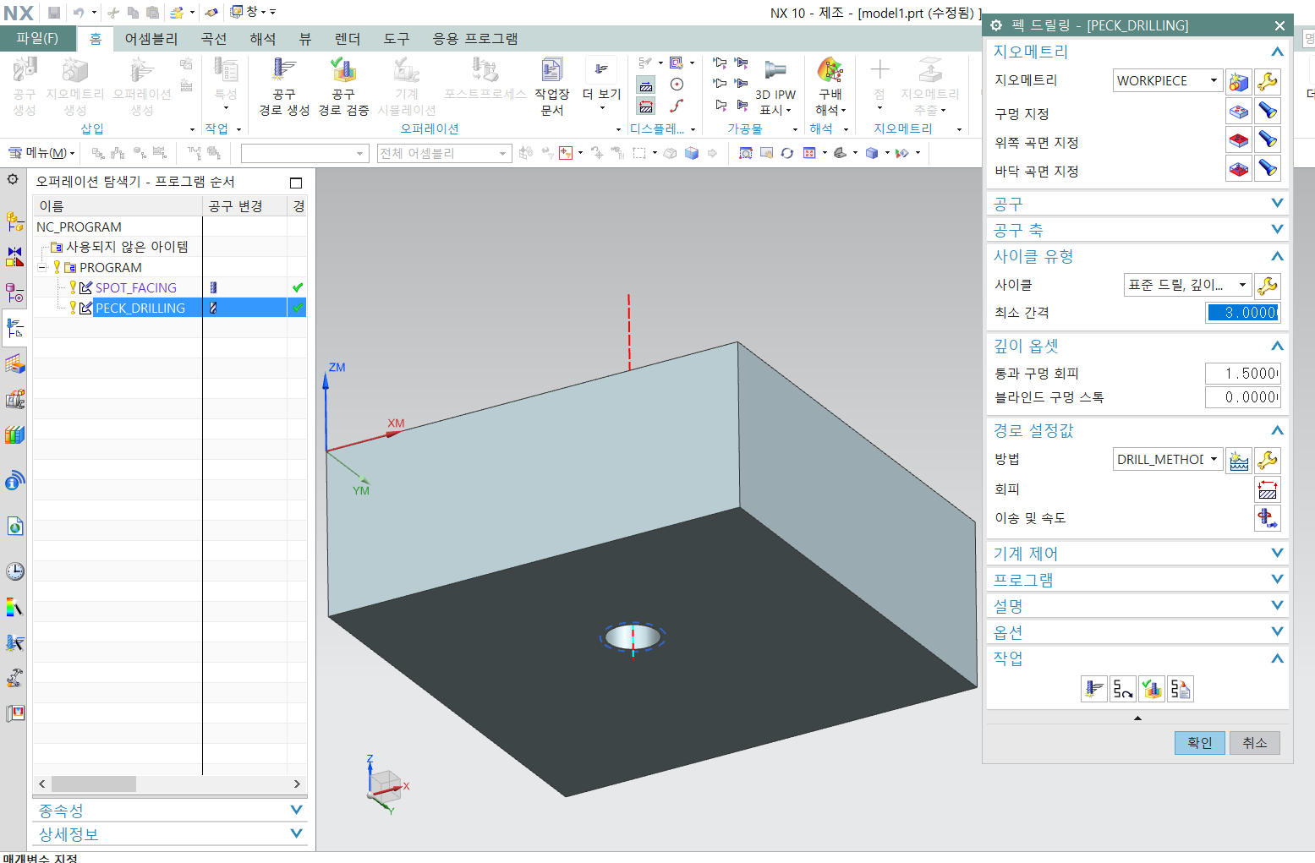Expand the 옵션 section
Viewport: 1315px width, 863px height.
(1277, 632)
